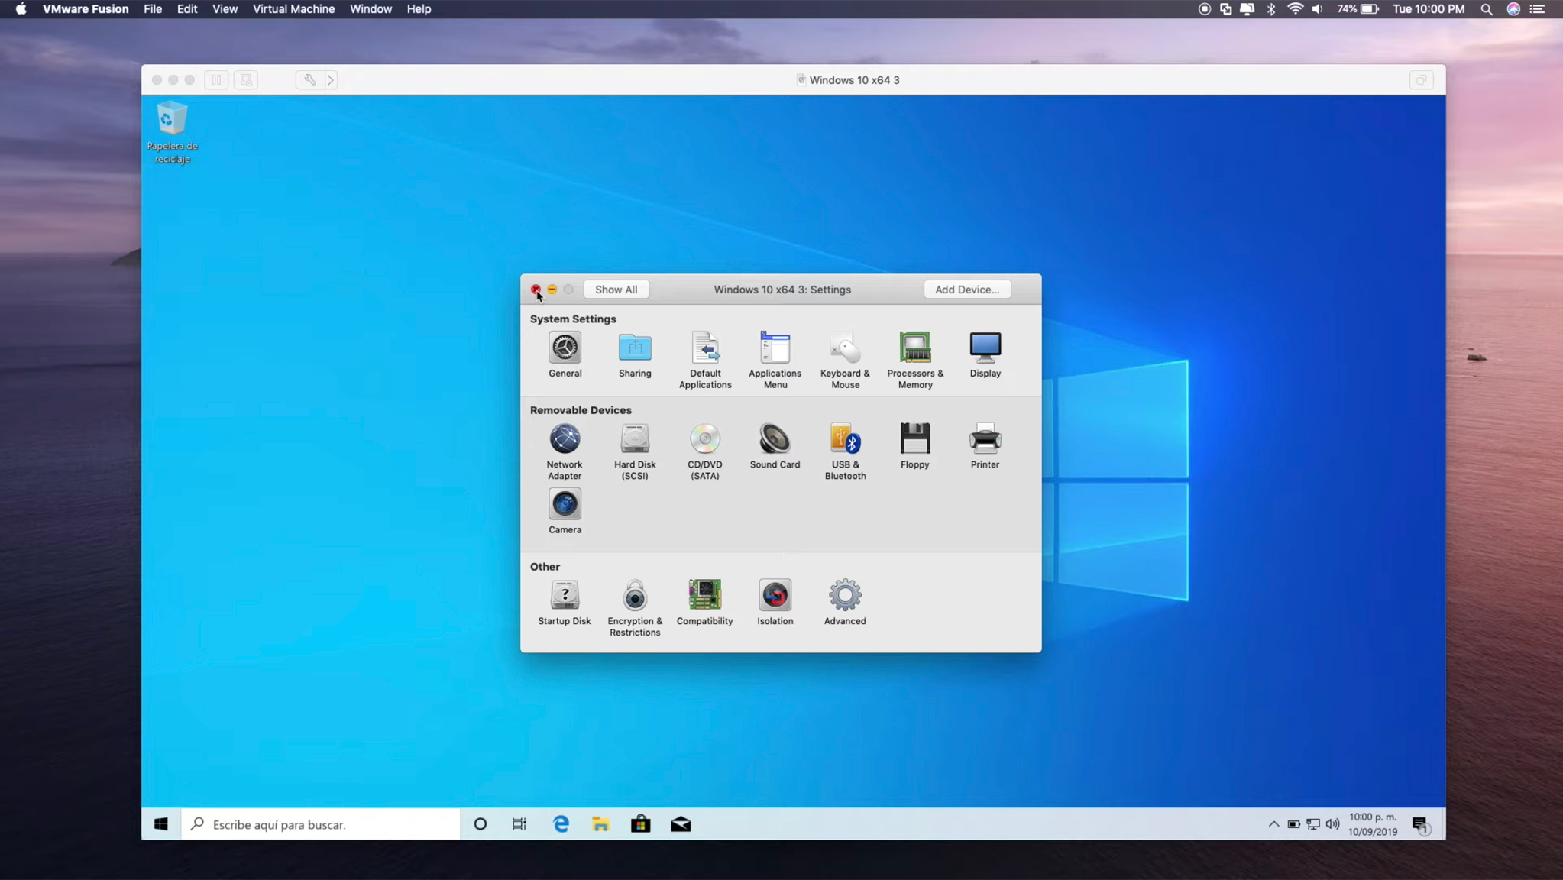Image resolution: width=1563 pixels, height=880 pixels.
Task: Open the Startup Disk settings
Action: [565, 596]
